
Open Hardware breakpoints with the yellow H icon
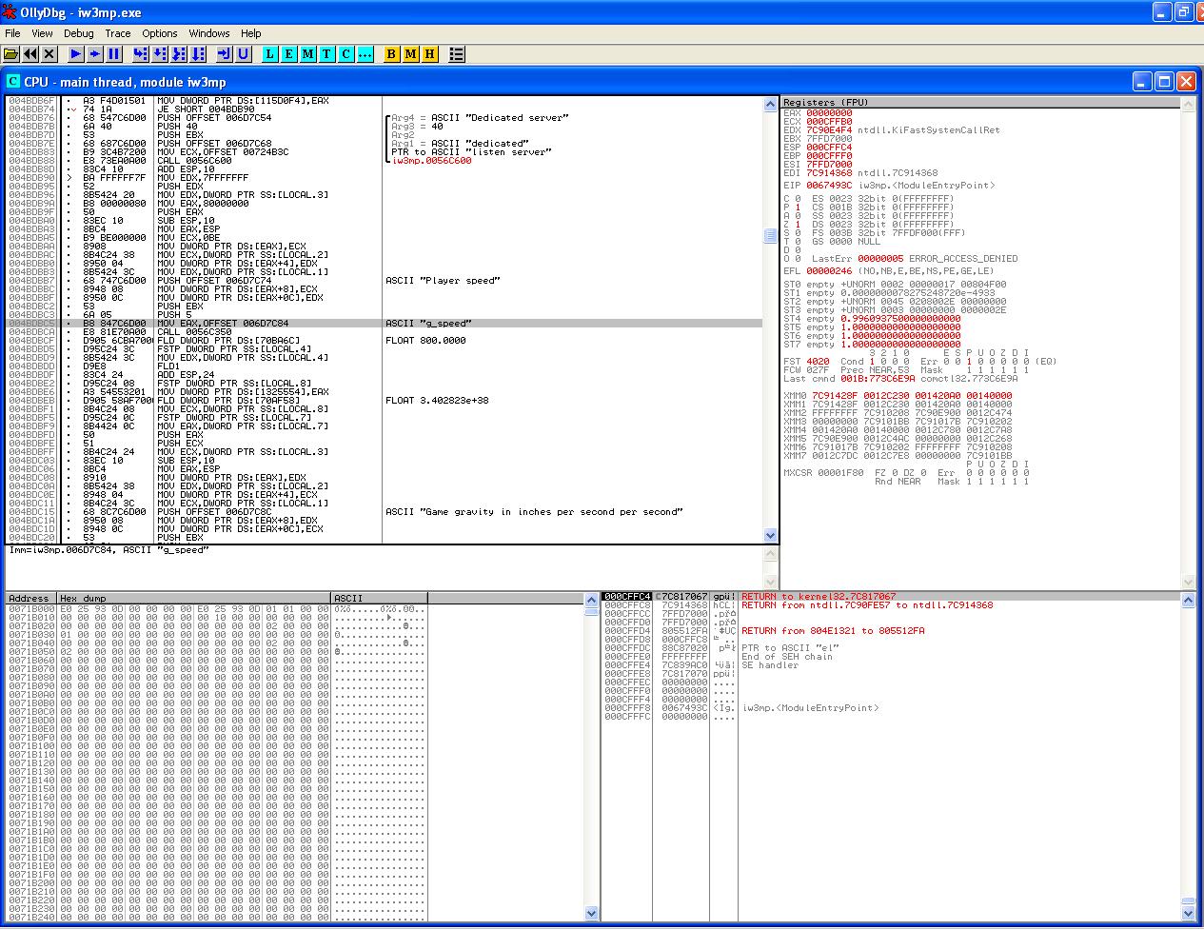pyautogui.click(x=429, y=54)
